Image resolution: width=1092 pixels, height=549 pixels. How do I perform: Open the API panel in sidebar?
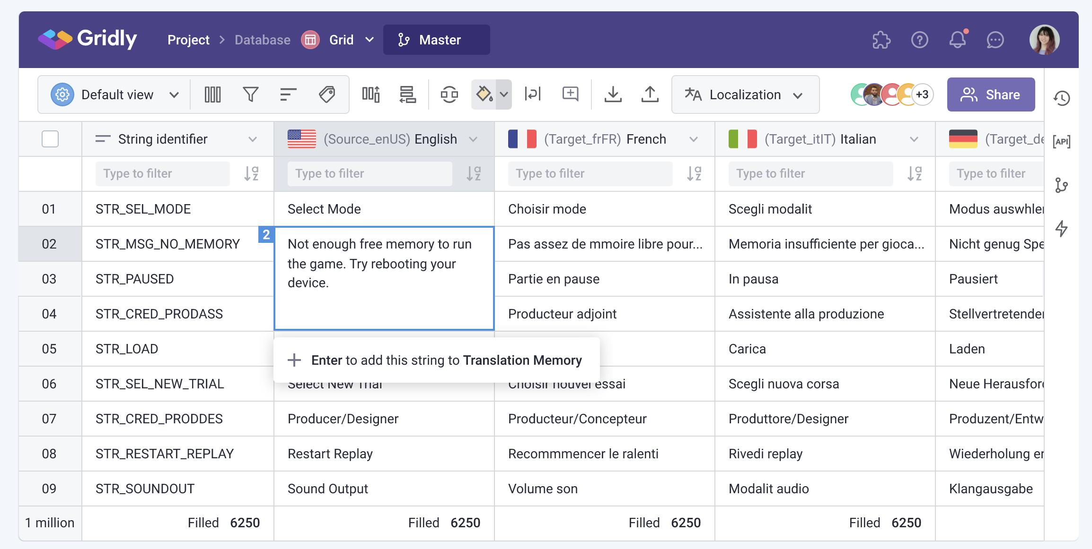1062,141
